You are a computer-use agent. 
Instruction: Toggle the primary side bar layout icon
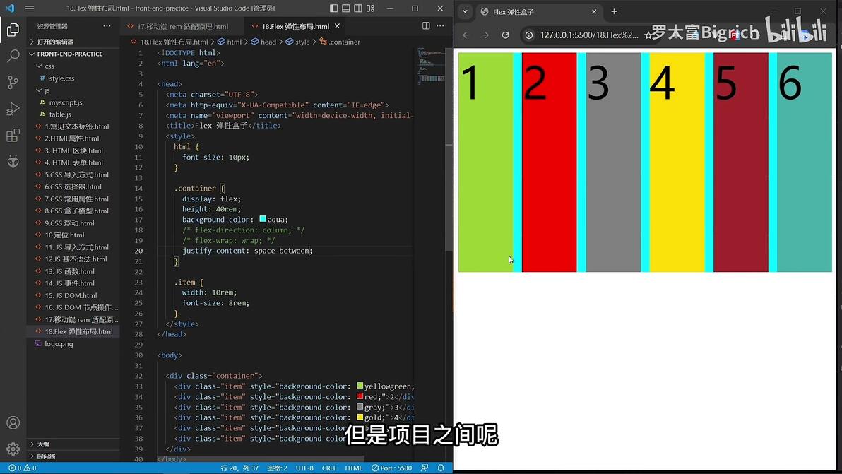pyautogui.click(x=333, y=8)
